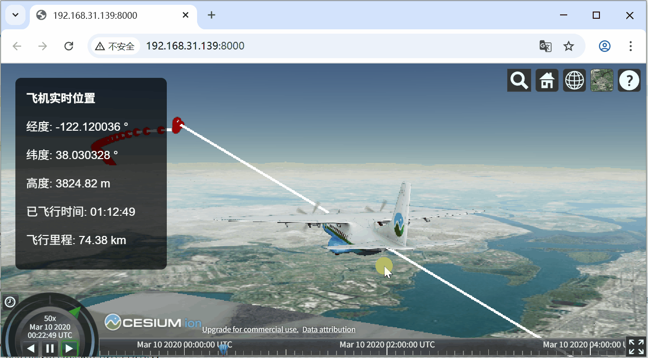648x358 pixels.
Task: Toggle fullscreen mode in Cesium viewer
Action: click(636, 346)
